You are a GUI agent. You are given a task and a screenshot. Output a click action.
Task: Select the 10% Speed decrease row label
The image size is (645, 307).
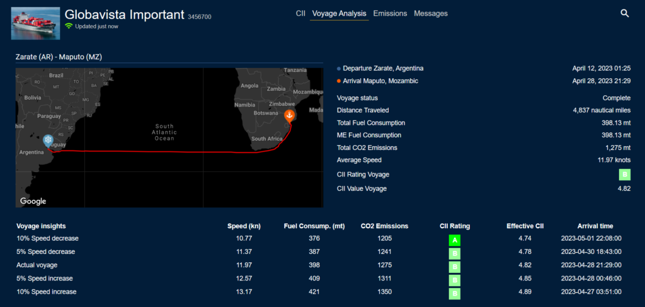point(47,238)
